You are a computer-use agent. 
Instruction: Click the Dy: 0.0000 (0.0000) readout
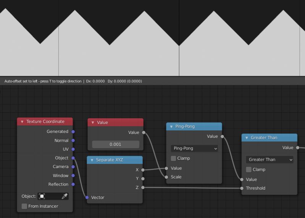(x=125, y=81)
